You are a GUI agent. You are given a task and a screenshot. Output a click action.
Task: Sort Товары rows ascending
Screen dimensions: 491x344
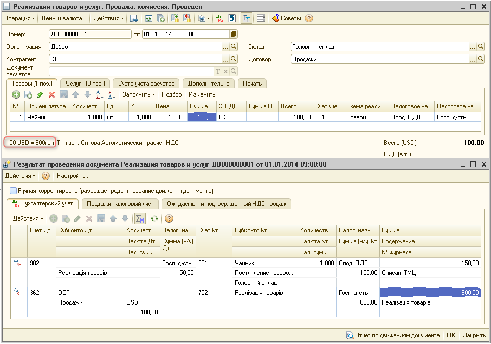pyautogui.click(x=99, y=94)
